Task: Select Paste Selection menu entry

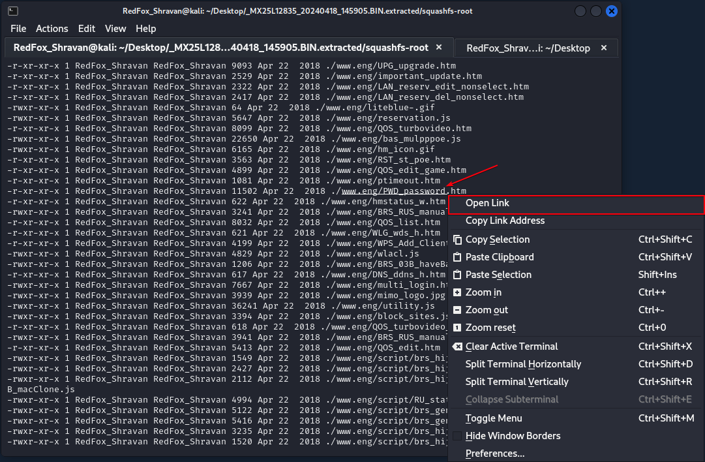Action: click(x=576, y=275)
